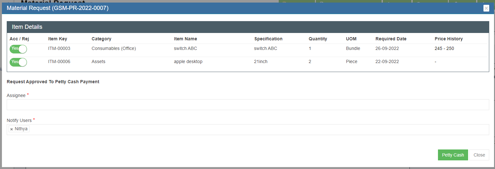The width and height of the screenshot is (495, 169).
Task: Remove Nithya from Notify Users
Action: pos(12,129)
